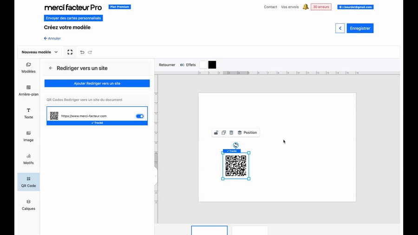
Task: Open the Arrière-plan sidebar panel
Action: point(28,91)
